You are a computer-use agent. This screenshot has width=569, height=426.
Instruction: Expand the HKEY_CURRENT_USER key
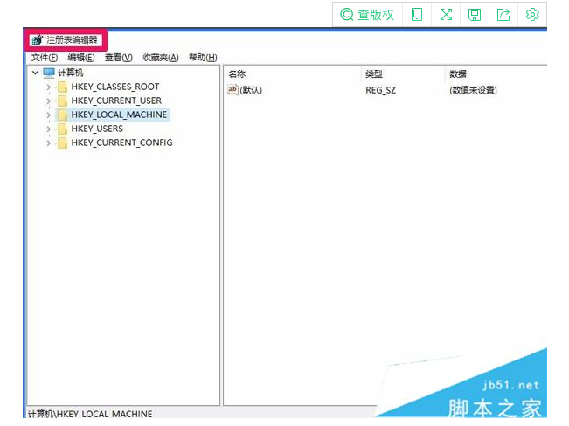point(49,101)
